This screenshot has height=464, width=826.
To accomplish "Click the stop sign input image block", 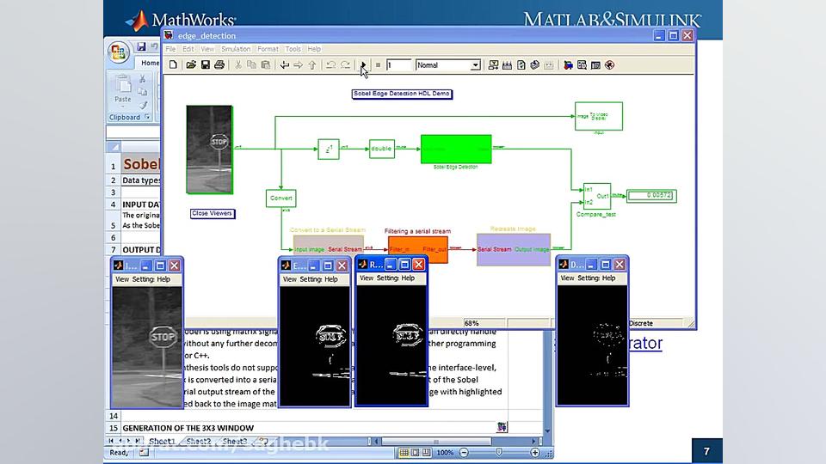I will [209, 150].
